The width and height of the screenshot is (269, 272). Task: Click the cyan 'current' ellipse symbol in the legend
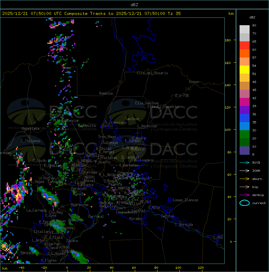click(244, 203)
